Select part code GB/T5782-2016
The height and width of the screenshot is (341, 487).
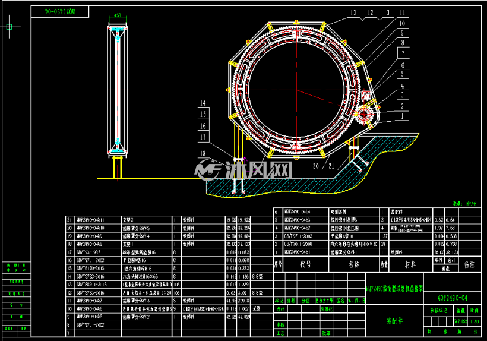pyautogui.click(x=90, y=276)
